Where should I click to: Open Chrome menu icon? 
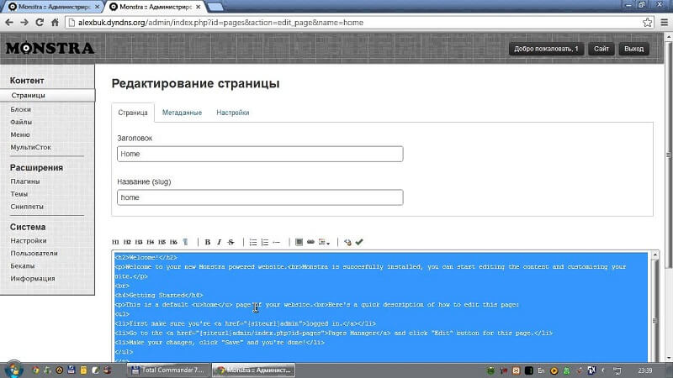664,23
